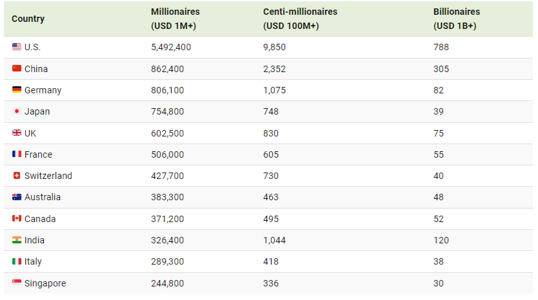Click the China flag icon
The height and width of the screenshot is (300, 538).
point(17,68)
